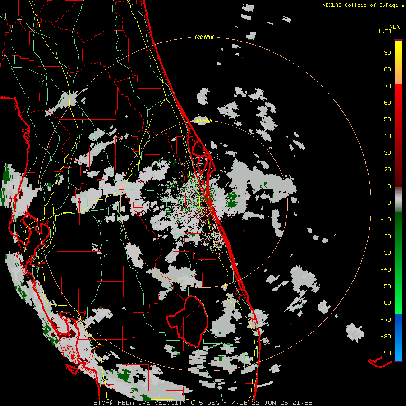Viewport: 406px width, 406px height.
Task: Click the NEXR label above the color scale
Action: (396, 27)
